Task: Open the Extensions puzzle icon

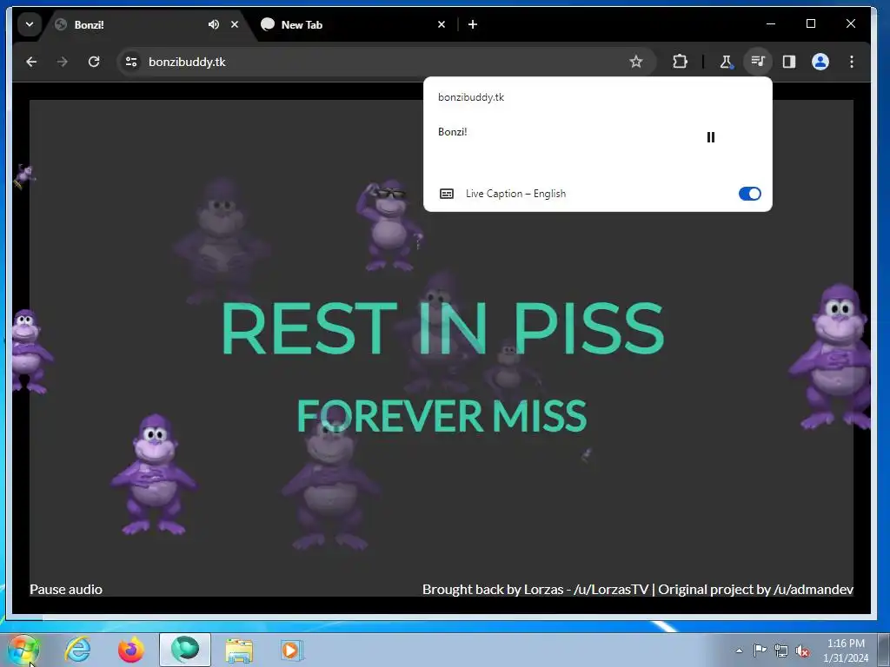Action: pos(680,62)
